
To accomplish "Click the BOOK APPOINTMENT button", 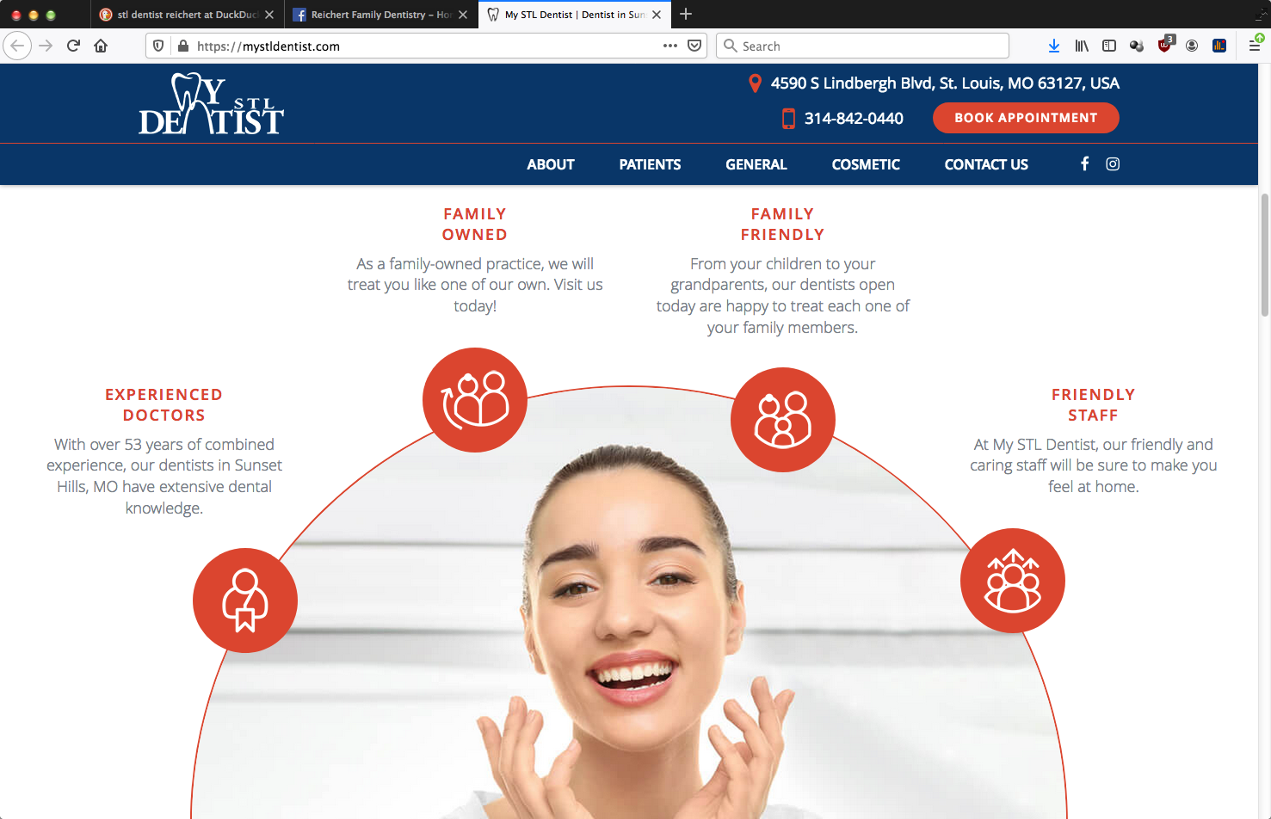I will pos(1026,118).
